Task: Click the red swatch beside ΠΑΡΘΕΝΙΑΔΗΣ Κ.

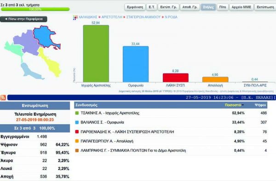Action: 77,132
